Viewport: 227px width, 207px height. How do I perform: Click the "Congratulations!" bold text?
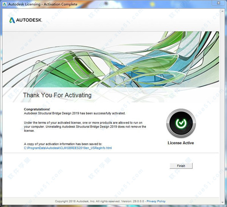[x=37, y=109]
